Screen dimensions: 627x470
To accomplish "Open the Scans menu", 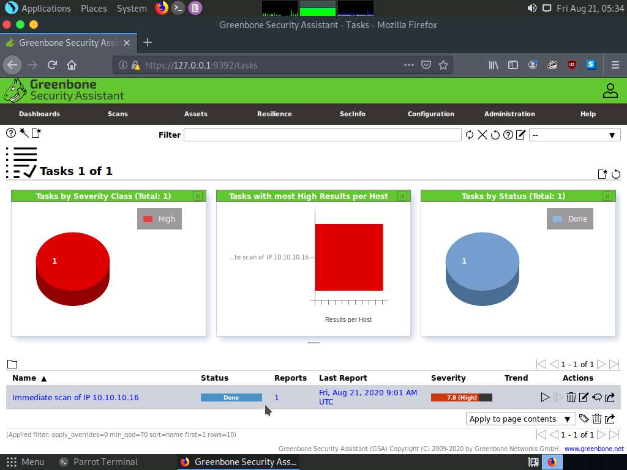I will tap(118, 114).
